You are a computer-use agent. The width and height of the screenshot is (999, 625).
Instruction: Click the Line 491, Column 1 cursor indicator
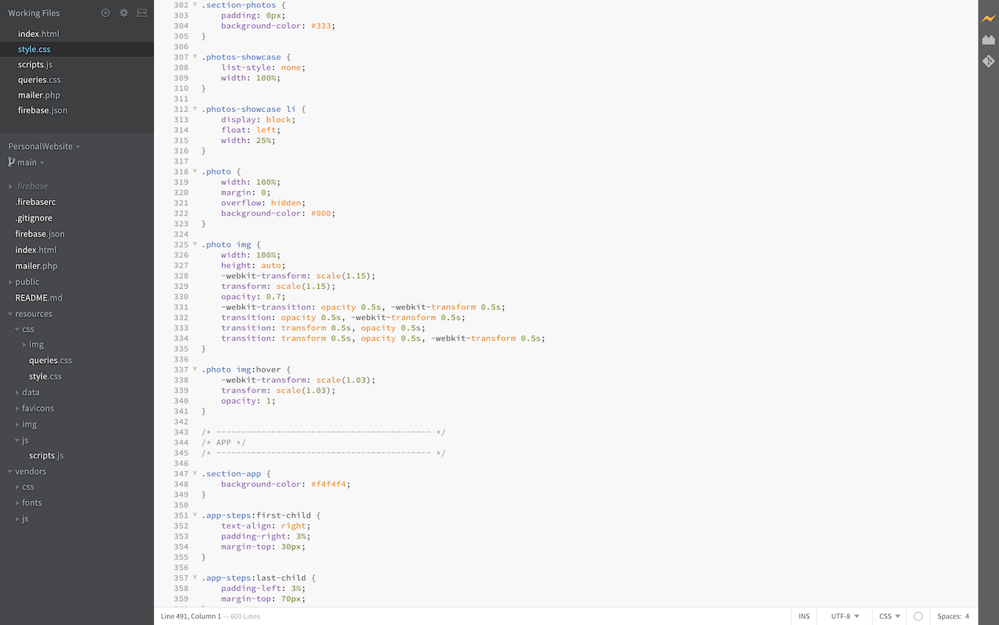pos(190,616)
